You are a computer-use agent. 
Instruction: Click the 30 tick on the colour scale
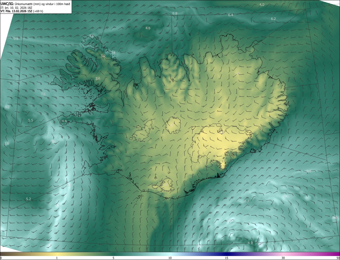coord(283,258)
